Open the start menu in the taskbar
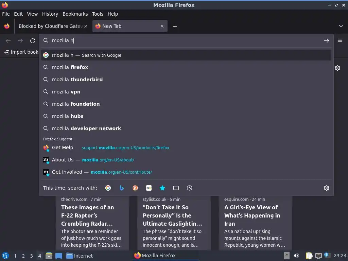Viewport: 348px width, 261px height. (5, 256)
